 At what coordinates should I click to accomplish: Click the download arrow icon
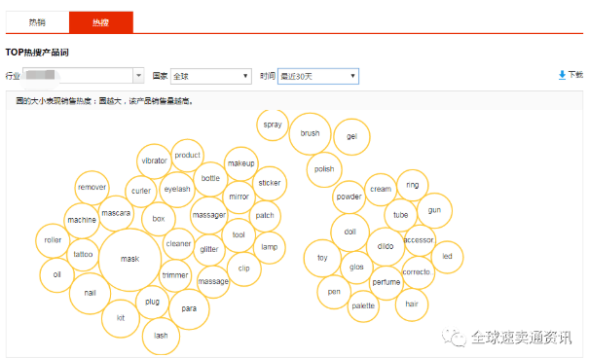click(562, 75)
